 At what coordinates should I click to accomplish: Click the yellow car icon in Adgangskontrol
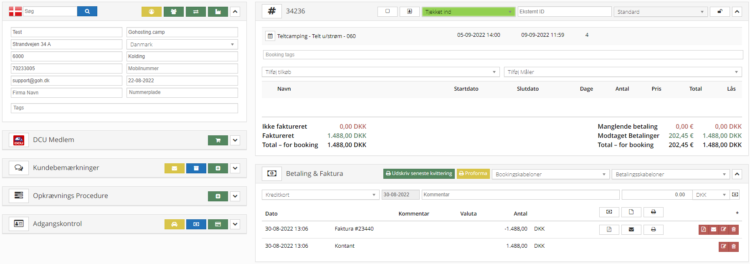[174, 224]
